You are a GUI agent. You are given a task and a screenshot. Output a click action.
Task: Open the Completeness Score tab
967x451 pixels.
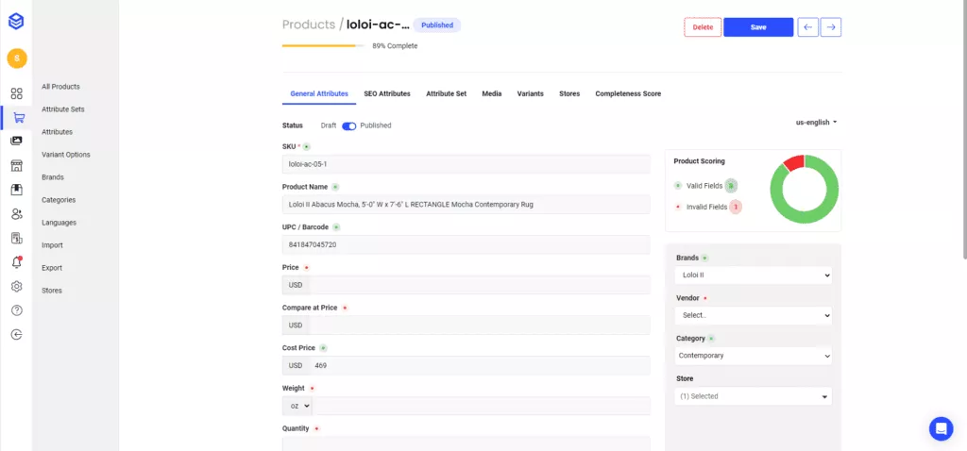[x=628, y=94]
